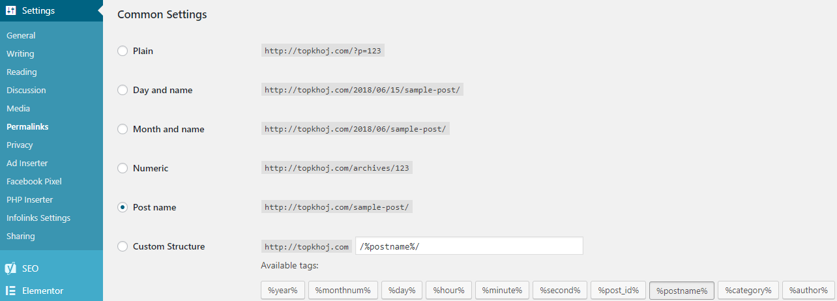The image size is (837, 301).
Task: Choose Month and name permalink structure
Action: point(123,129)
